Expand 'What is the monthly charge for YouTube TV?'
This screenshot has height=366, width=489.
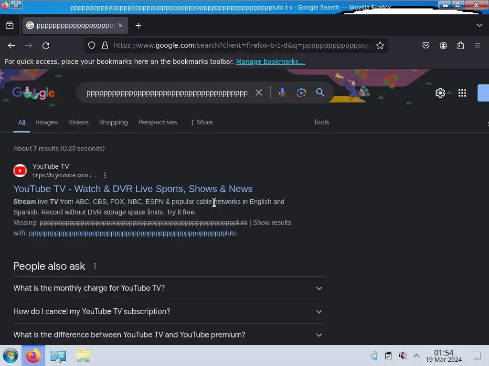point(169,288)
